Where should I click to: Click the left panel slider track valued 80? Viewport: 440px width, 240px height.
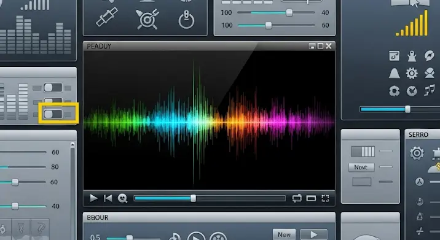tap(23, 167)
